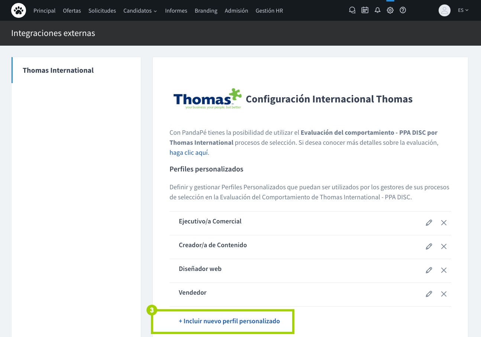The height and width of the screenshot is (337, 481).
Task: Show notifications via bell icon
Action: [x=377, y=10]
